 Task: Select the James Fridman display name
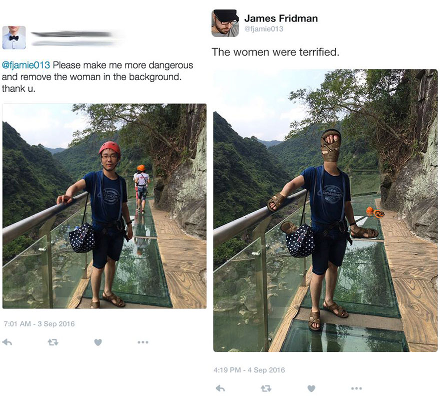coord(280,18)
